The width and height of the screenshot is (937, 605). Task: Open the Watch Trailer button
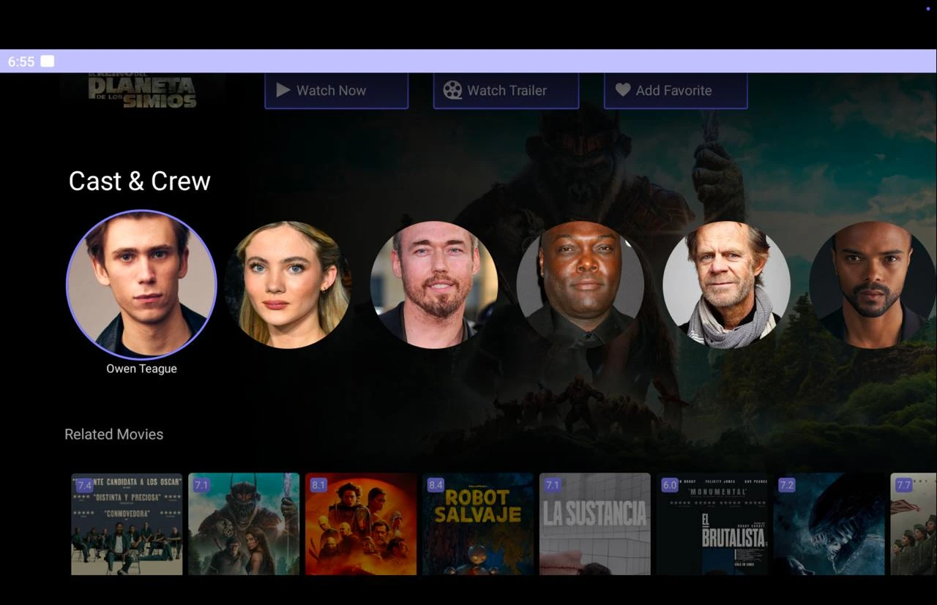506,91
